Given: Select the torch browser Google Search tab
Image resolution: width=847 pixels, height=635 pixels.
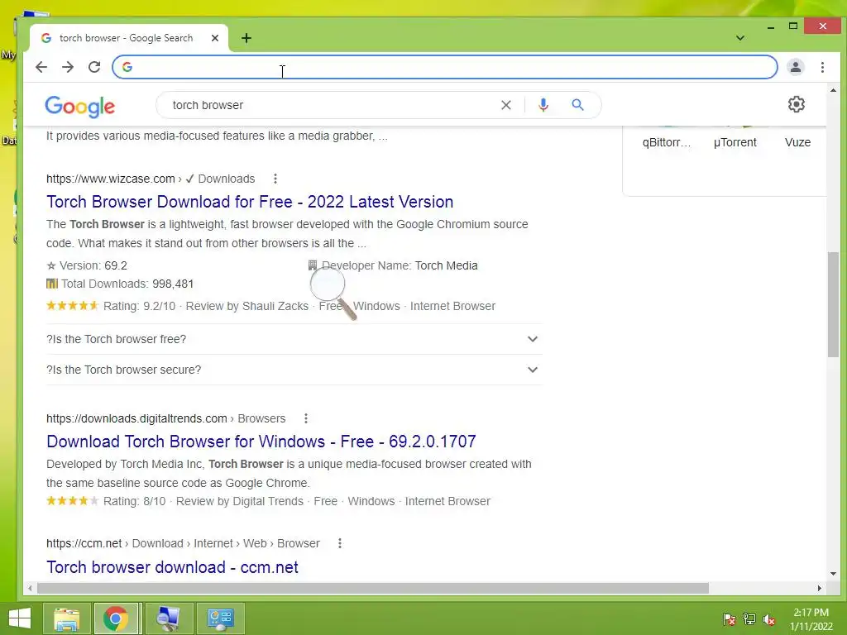Looking at the screenshot, I should click(128, 38).
